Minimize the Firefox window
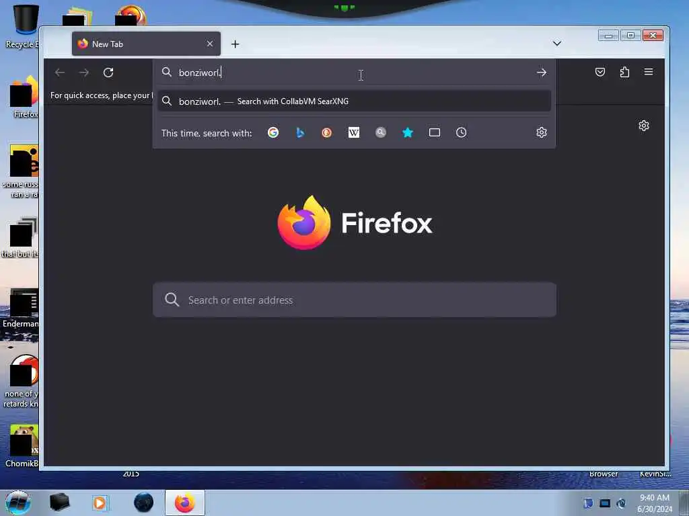 click(x=608, y=36)
